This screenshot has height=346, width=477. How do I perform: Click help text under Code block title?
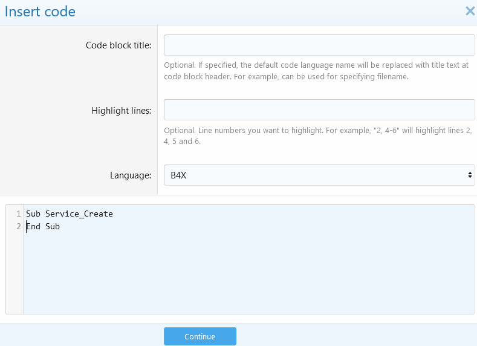pos(316,71)
